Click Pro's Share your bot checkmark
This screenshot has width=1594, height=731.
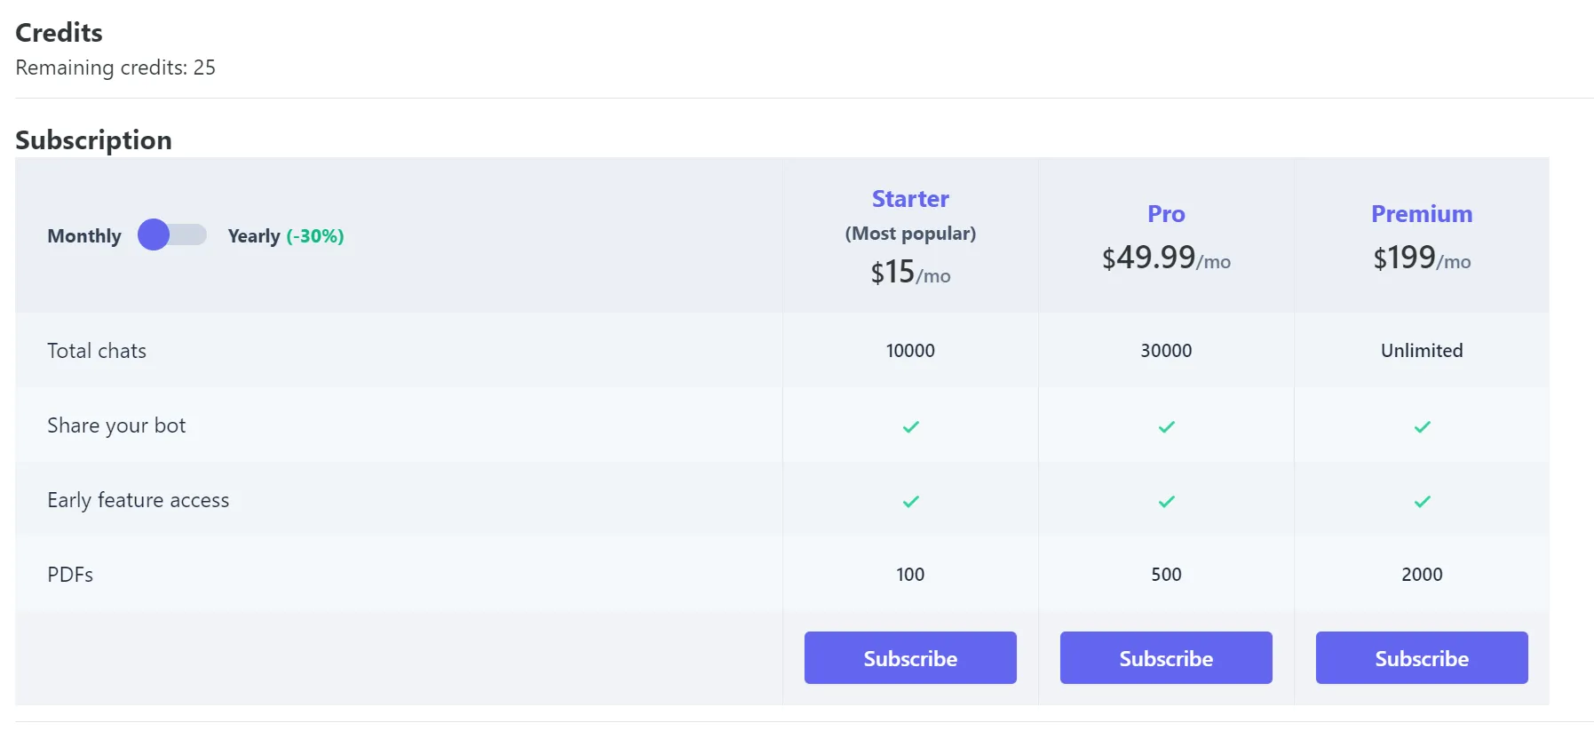1166,427
